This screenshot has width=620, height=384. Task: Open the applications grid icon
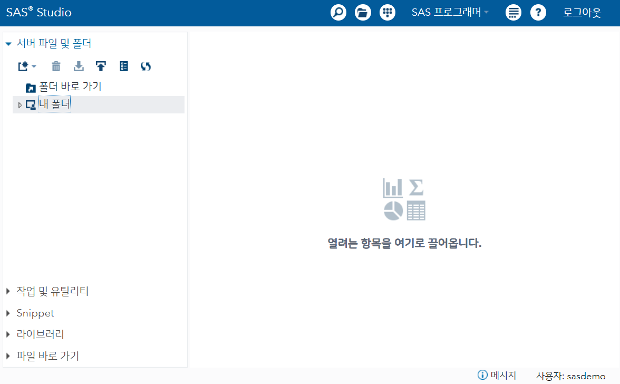(x=387, y=12)
